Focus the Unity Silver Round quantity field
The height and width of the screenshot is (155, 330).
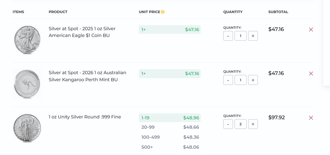240,124
